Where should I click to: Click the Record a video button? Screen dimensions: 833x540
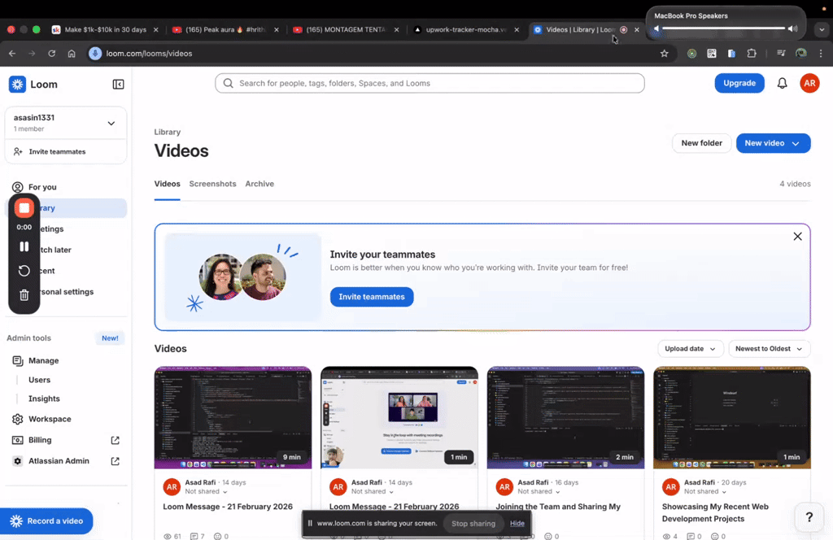pyautogui.click(x=46, y=521)
